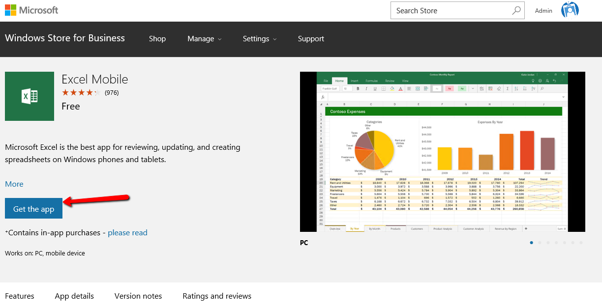Click the Microsoft logo
The height and width of the screenshot is (307, 602).
pos(31,10)
